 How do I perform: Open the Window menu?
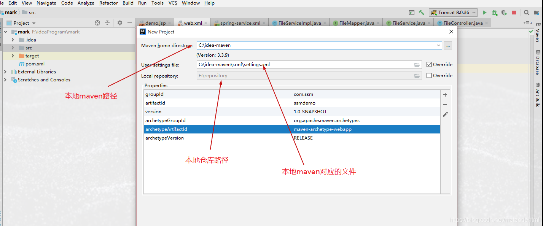191,3
